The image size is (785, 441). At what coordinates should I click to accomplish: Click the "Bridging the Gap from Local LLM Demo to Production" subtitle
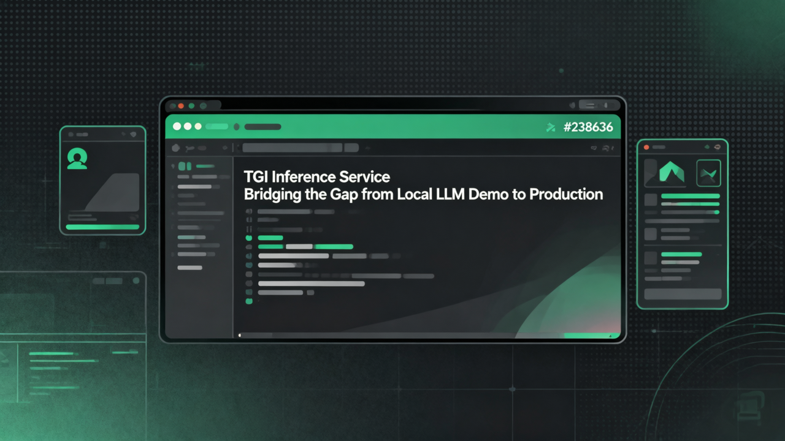click(423, 195)
